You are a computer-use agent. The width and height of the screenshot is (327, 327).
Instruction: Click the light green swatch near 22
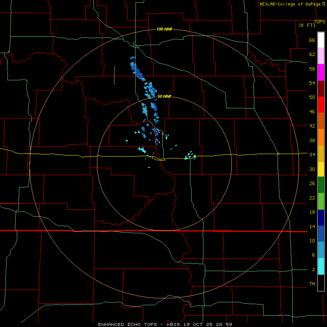(x=321, y=201)
